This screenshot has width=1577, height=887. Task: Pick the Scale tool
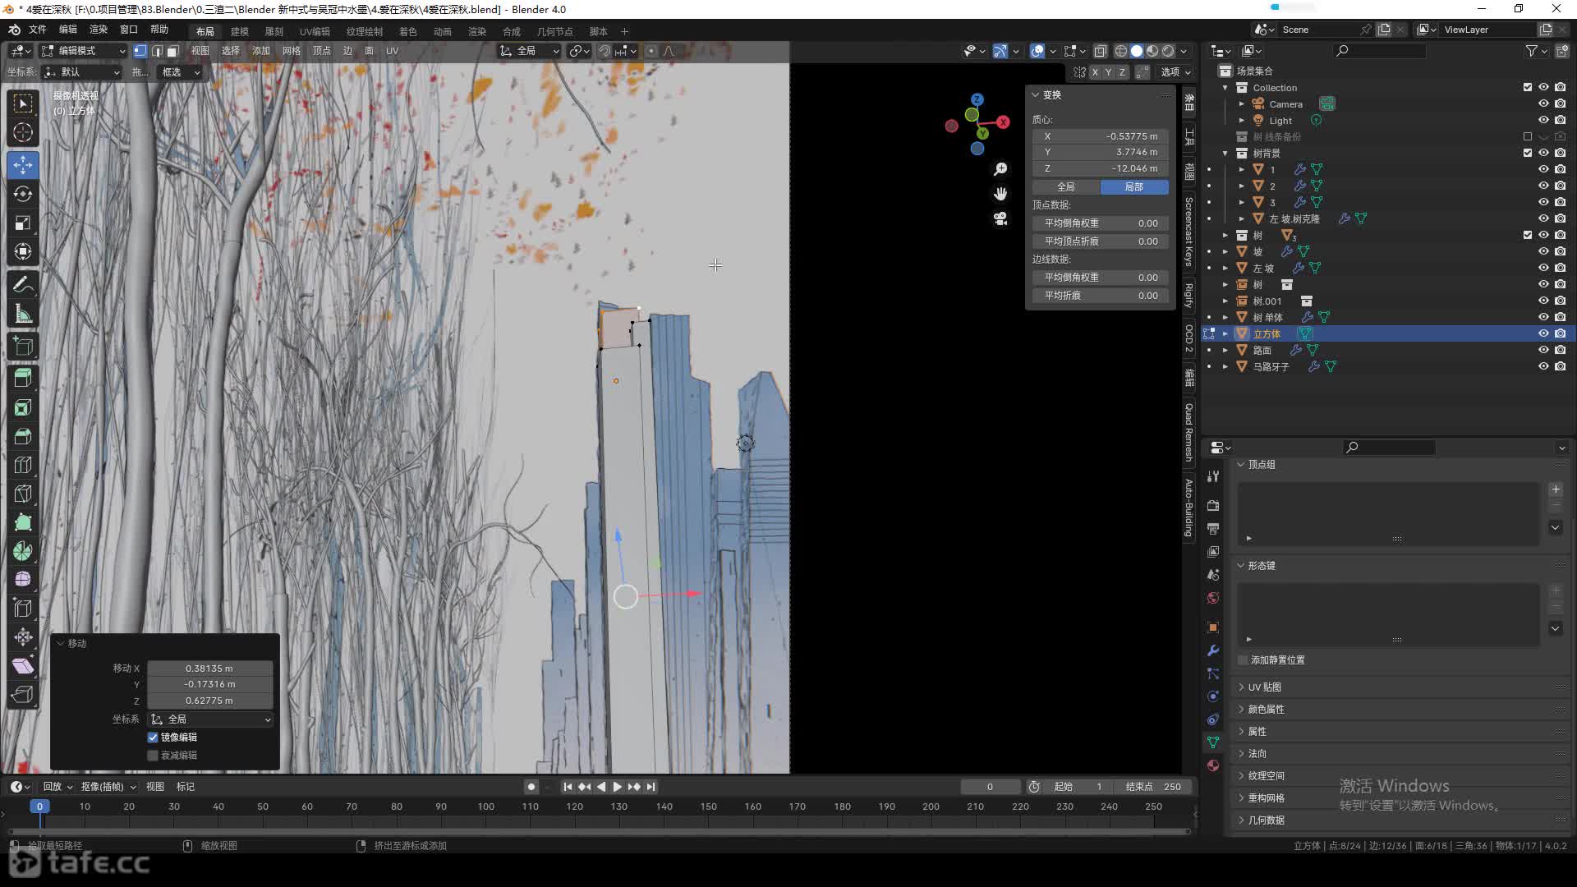23,223
